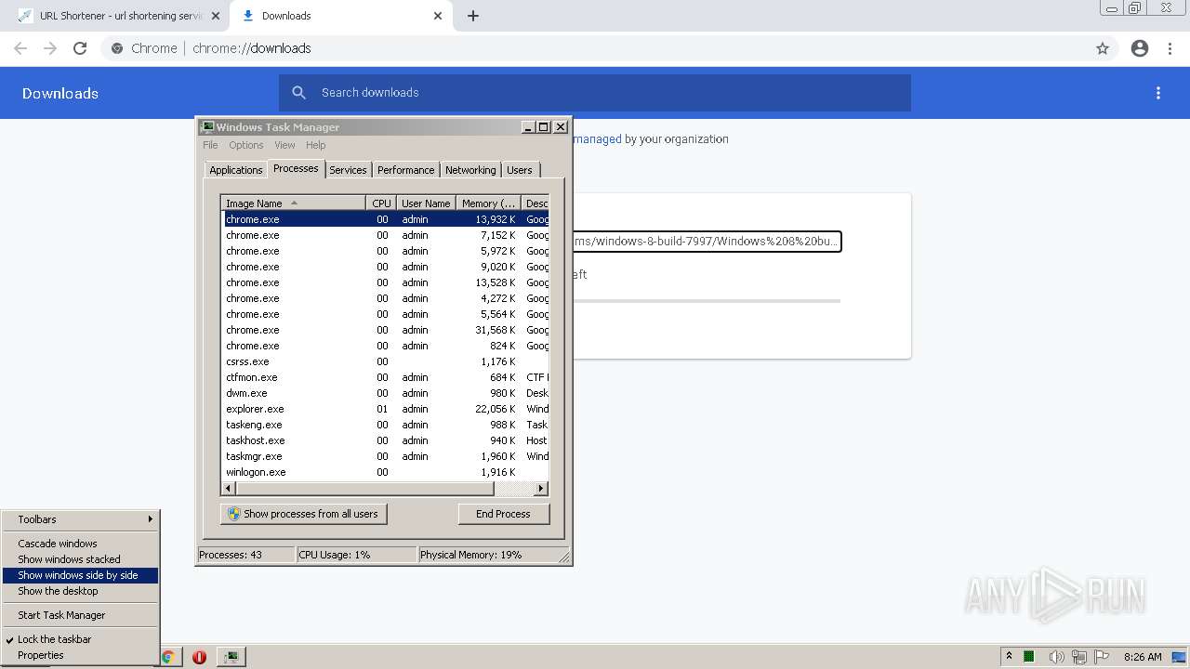Choose Show the desktop menu item

[x=81, y=591]
